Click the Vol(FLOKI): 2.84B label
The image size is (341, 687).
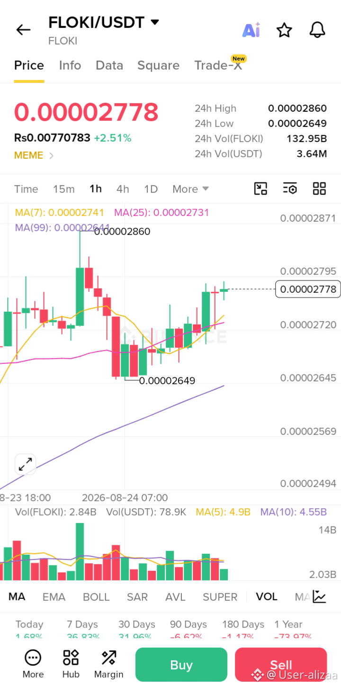point(56,512)
